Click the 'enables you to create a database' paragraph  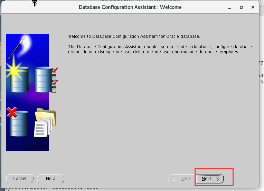point(160,49)
